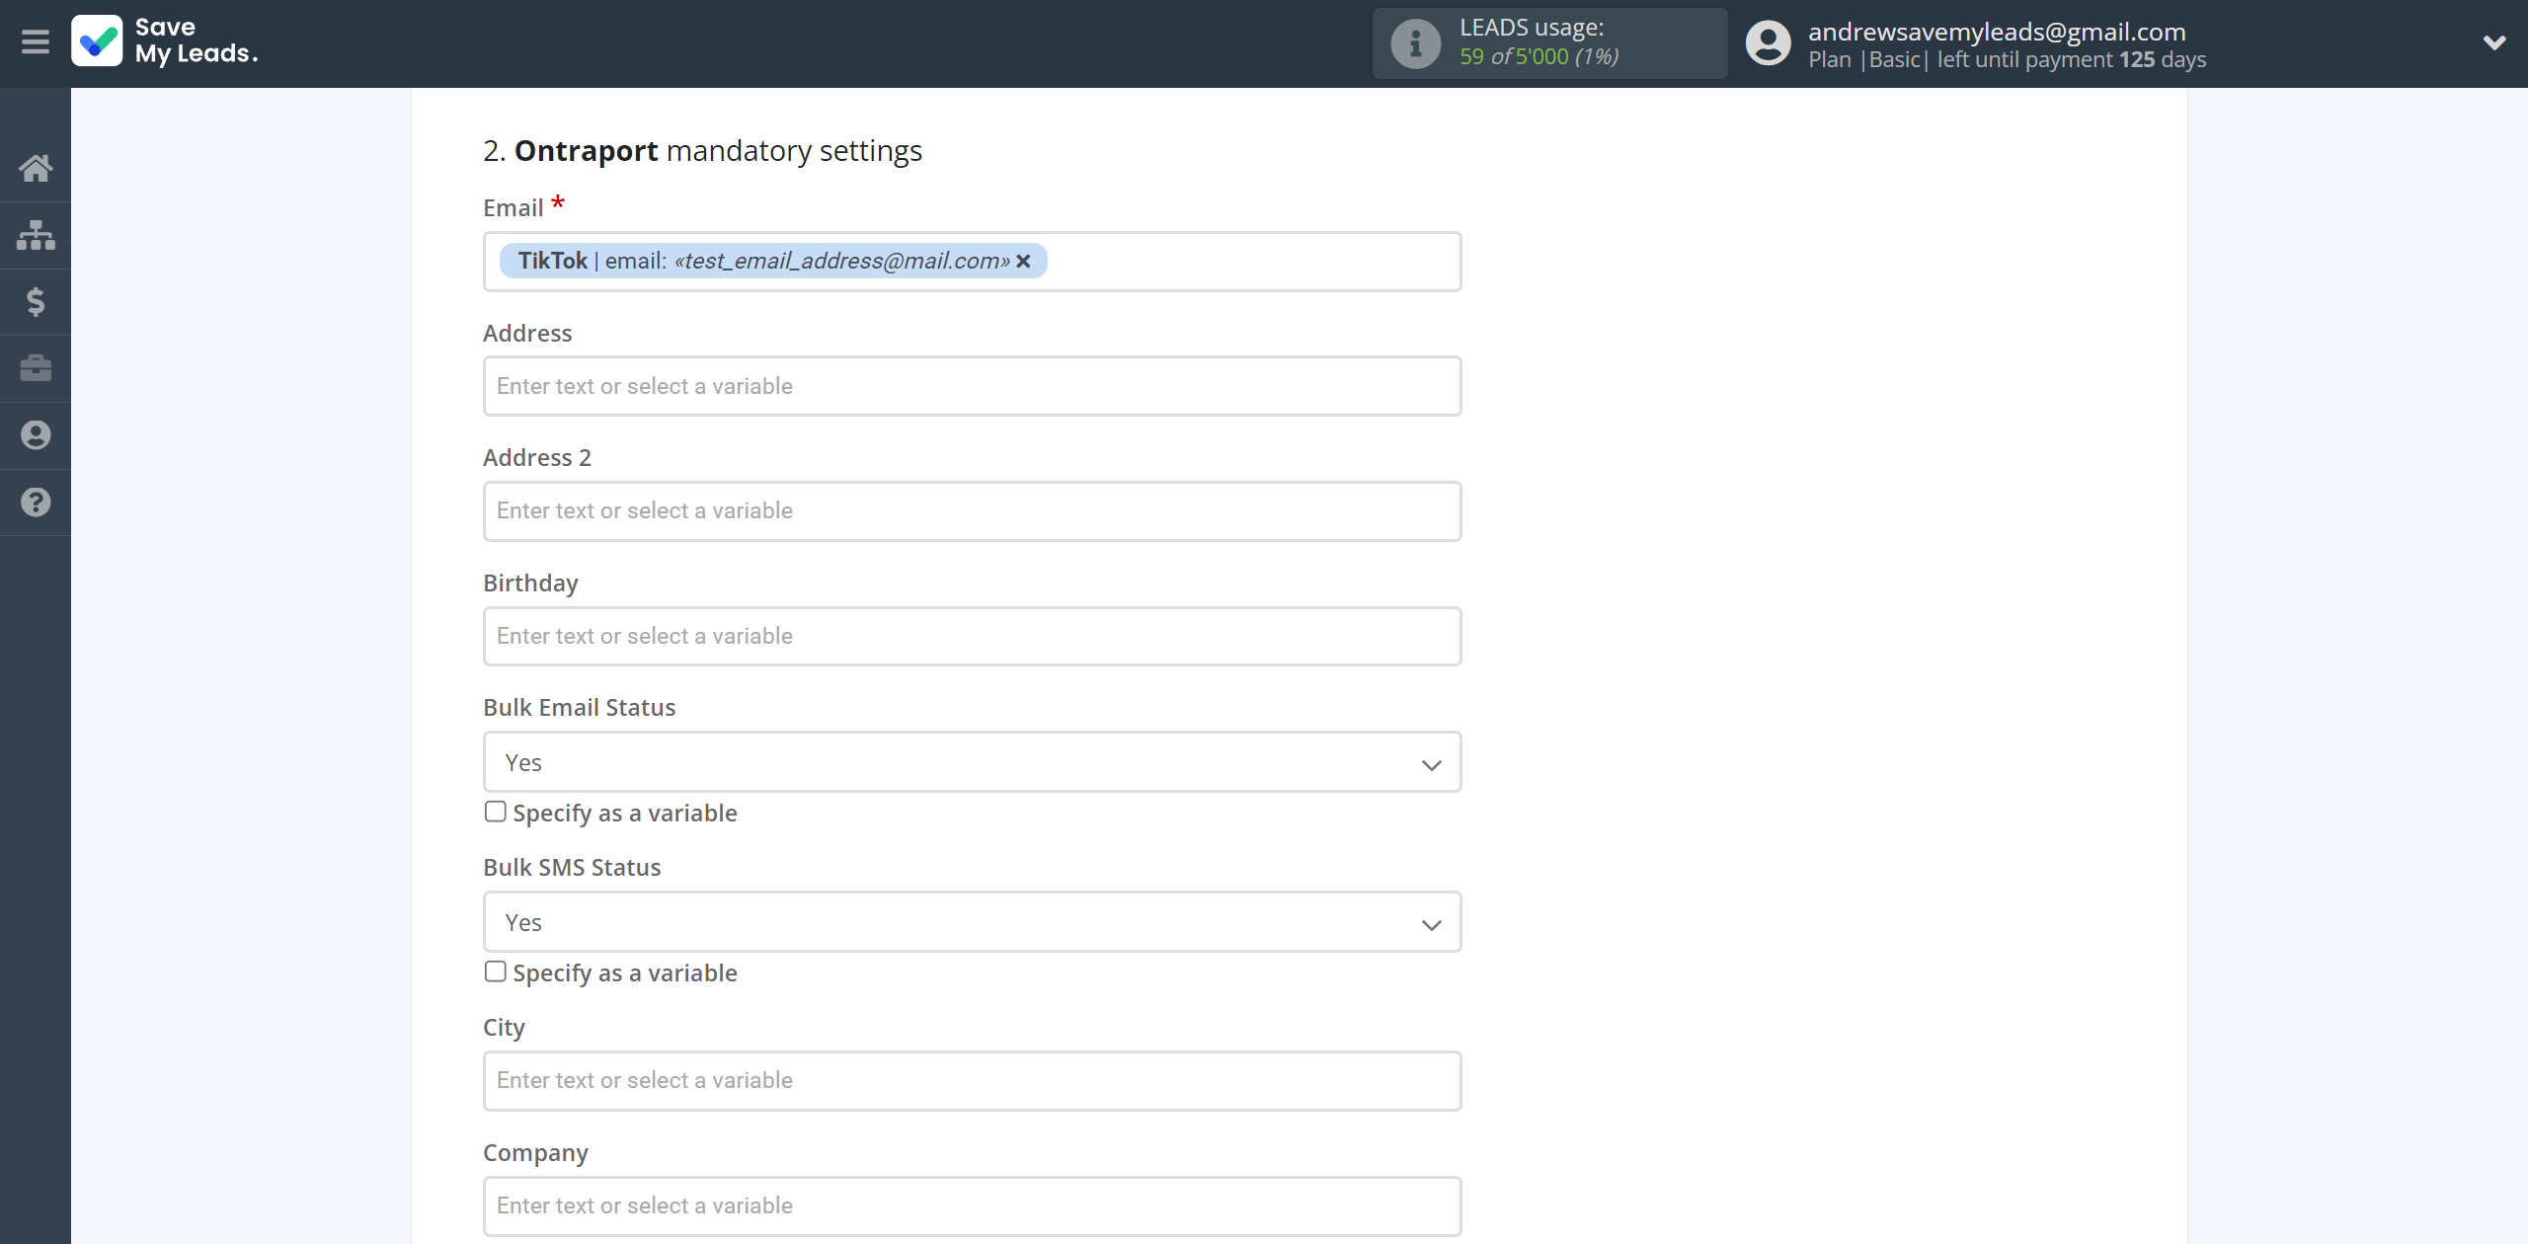Toggle Specify as a variable for Bulk SMS Status
Screen dimensions: 2528x1244
[494, 972]
